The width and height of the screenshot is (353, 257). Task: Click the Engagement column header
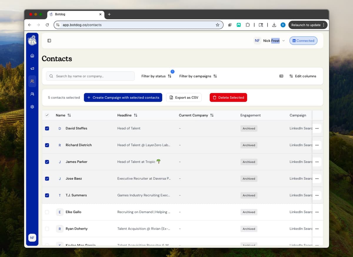(x=250, y=115)
